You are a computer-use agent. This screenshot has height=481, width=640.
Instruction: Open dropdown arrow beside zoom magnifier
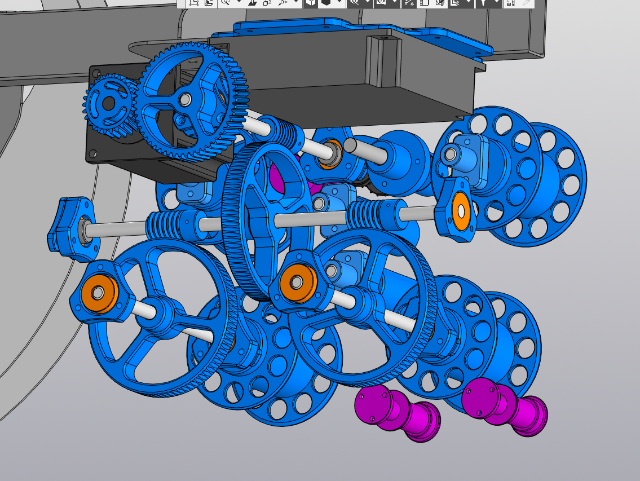coord(239,2)
